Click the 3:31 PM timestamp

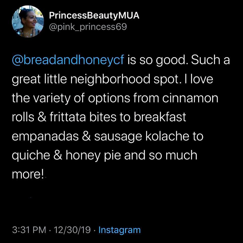(x=29, y=230)
